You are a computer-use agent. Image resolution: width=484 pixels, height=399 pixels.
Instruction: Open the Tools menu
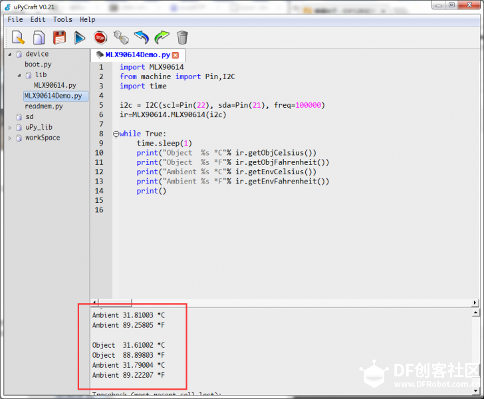point(62,19)
